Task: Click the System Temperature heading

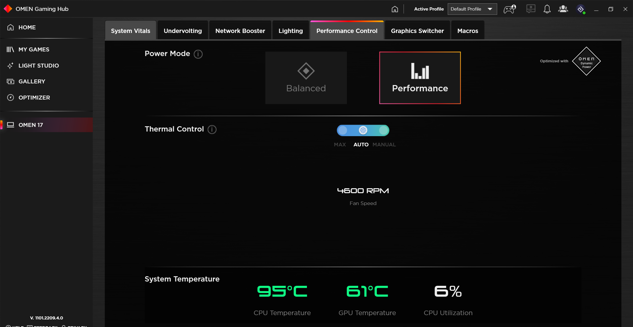Action: [182, 279]
